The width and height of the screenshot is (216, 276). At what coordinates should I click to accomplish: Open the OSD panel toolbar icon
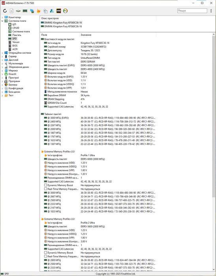click(58, 11)
